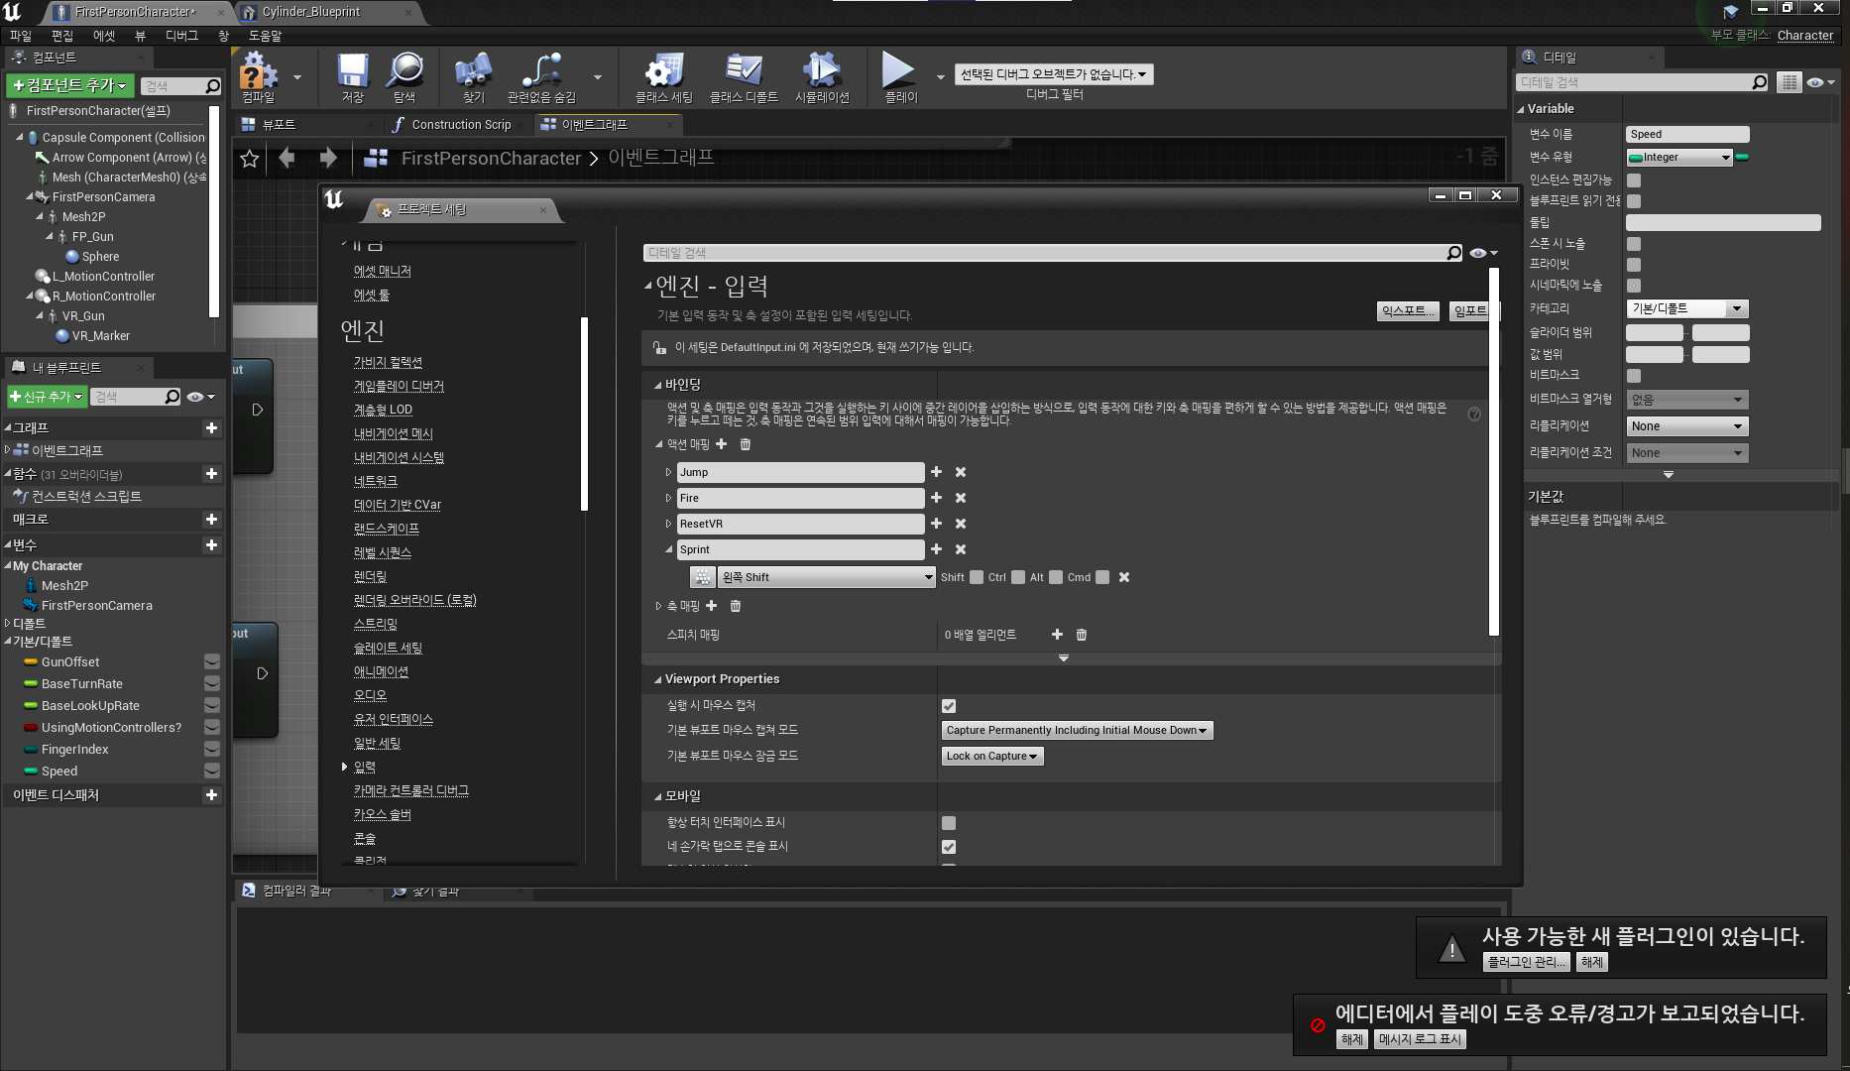Open the 도움말 menu
This screenshot has width=1850, height=1071.
pyautogui.click(x=265, y=36)
